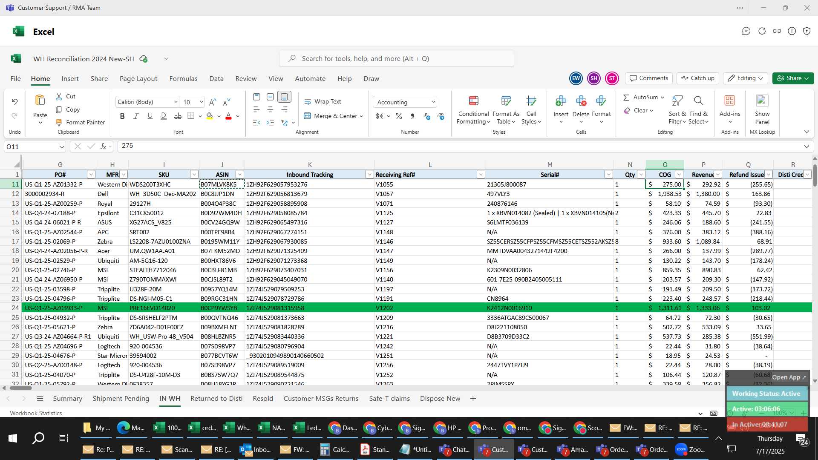Open Add-ins from the ribbon

(x=730, y=109)
